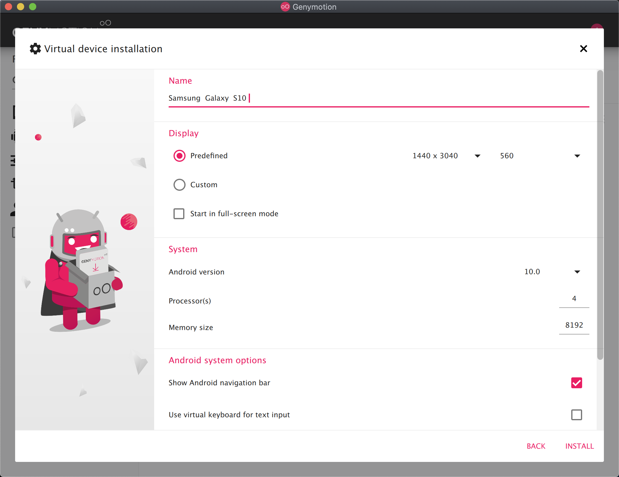Close the Virtual device installation dialog
Viewport: 619px width, 477px height.
pyautogui.click(x=583, y=49)
